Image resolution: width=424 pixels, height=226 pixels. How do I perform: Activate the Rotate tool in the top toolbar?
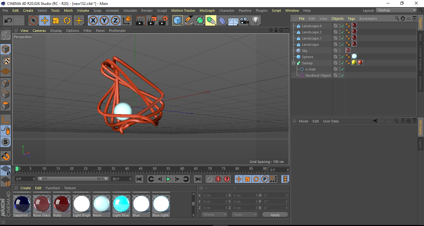(x=67, y=21)
